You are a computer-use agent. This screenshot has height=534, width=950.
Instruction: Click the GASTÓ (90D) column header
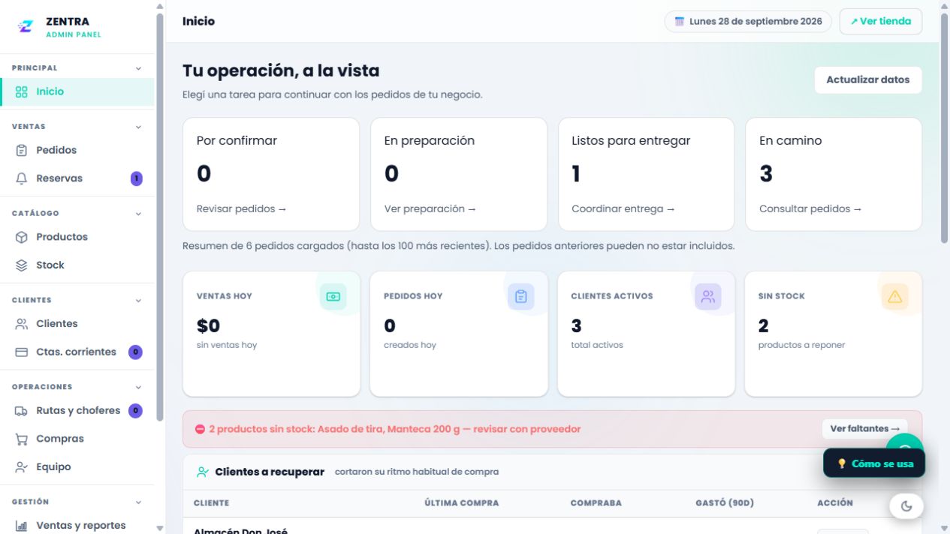[725, 503]
